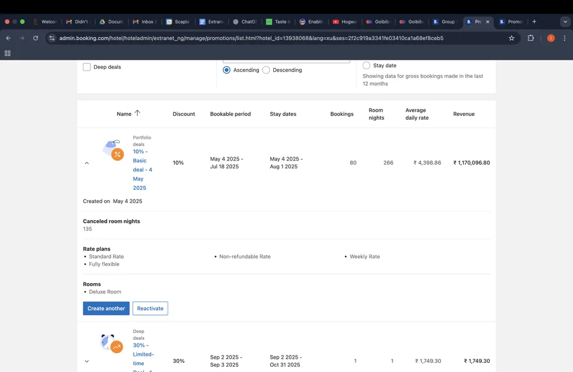Click the Standard Rate plan entry

tap(107, 257)
